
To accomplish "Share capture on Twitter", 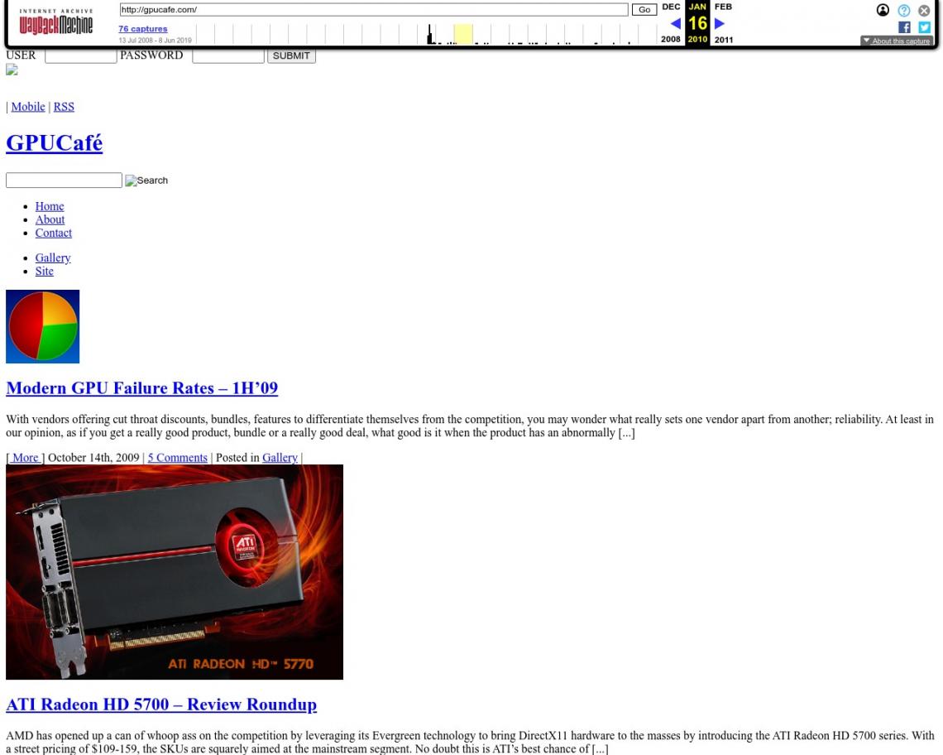I will 924,27.
